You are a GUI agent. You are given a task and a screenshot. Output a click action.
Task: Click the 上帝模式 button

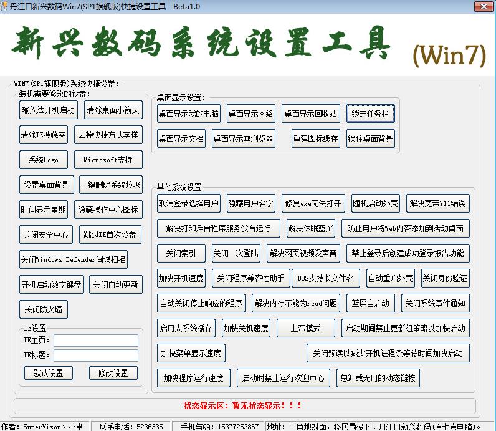(x=305, y=328)
